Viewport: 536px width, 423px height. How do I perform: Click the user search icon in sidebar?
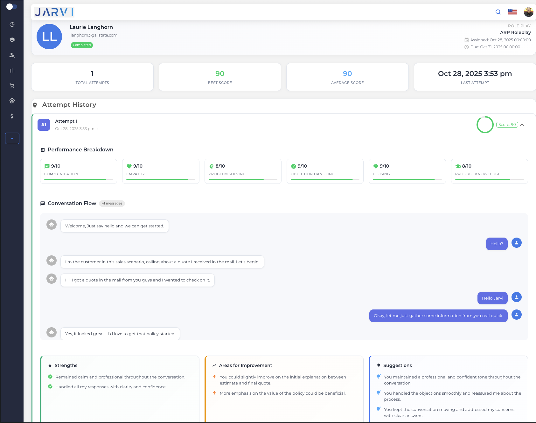click(12, 55)
